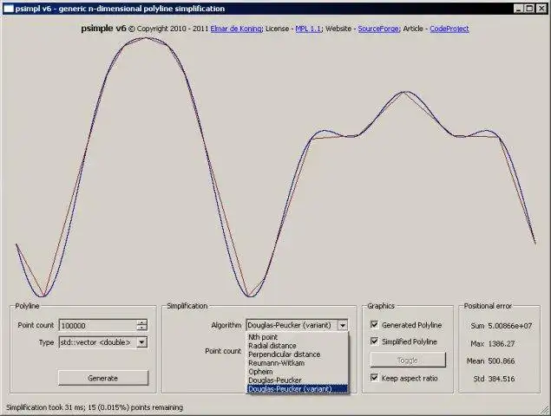Open the Elmar de Koning link

pyautogui.click(x=236, y=29)
